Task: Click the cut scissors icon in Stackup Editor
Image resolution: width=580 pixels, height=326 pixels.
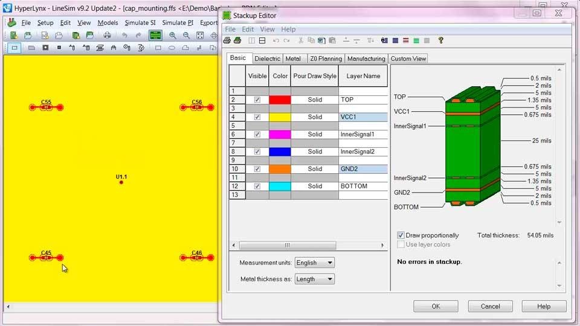Action: 302,40
